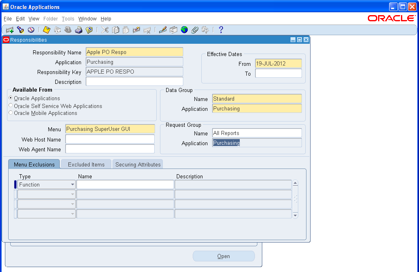Screen dimensions: 419x272
Task: Click the Description cell in first exclusions row
Action: pyautogui.click(x=233, y=184)
